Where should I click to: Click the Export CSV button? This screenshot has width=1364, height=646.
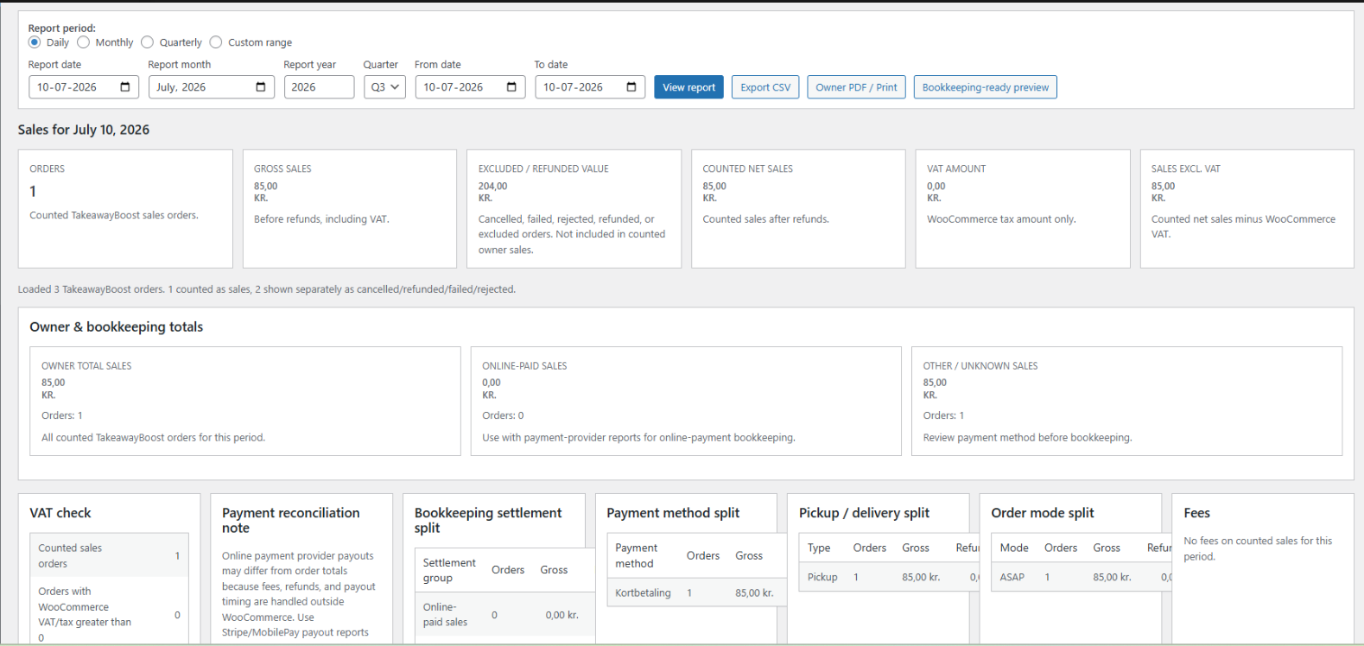[x=765, y=87]
